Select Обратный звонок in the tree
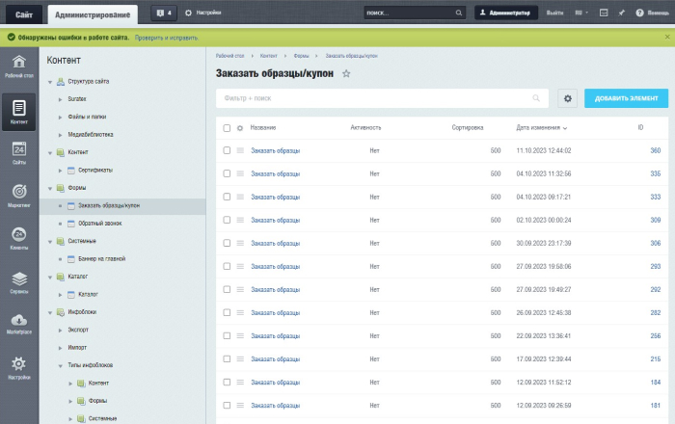This screenshot has width=675, height=424. (100, 224)
